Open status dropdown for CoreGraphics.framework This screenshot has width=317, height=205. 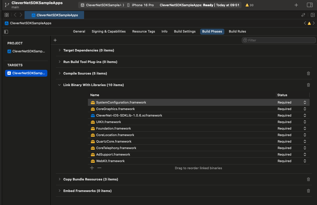(x=305, y=109)
